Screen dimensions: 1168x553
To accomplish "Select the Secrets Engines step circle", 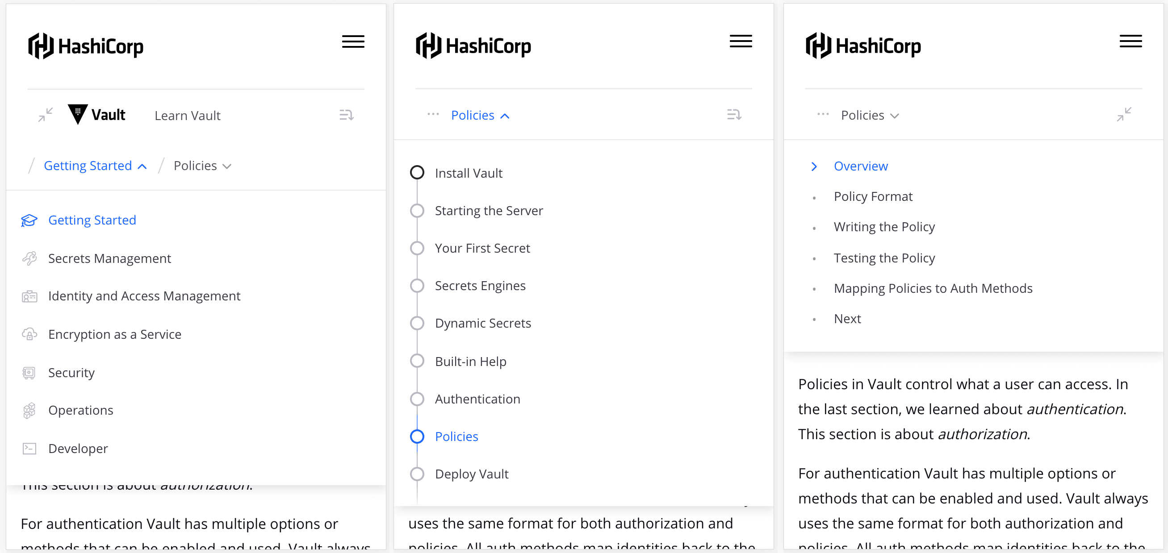I will coord(417,286).
